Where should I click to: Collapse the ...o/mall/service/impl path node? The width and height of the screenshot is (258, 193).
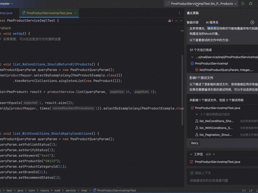tap(192, 57)
